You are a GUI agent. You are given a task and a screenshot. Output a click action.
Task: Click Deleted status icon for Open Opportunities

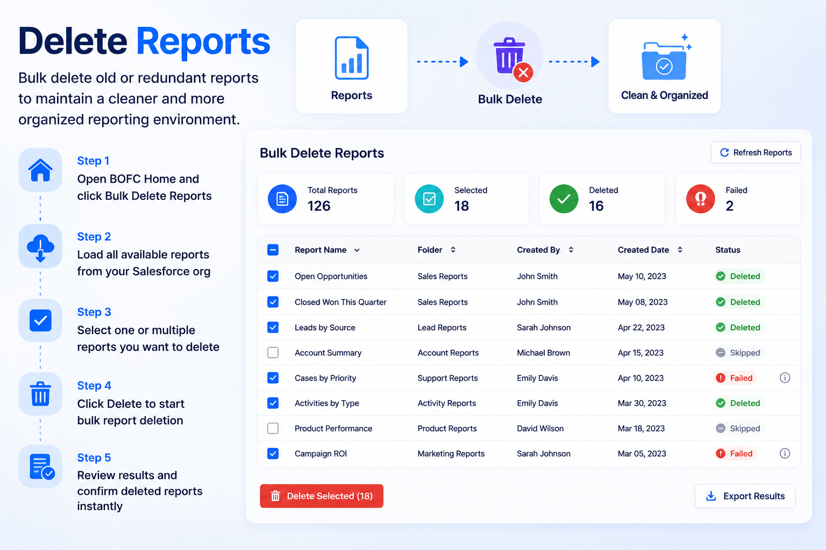click(721, 276)
